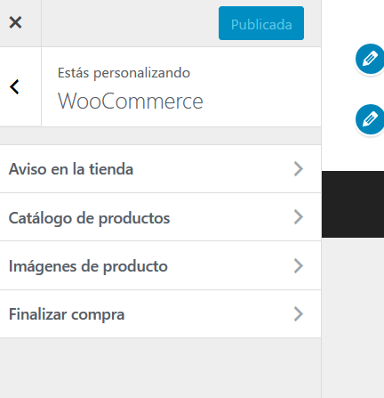The width and height of the screenshot is (384, 398).
Task: Open the Finalizar compra section
Action: (160, 314)
